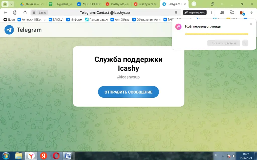Click 'Идёт перевод страницы' text

203,26
